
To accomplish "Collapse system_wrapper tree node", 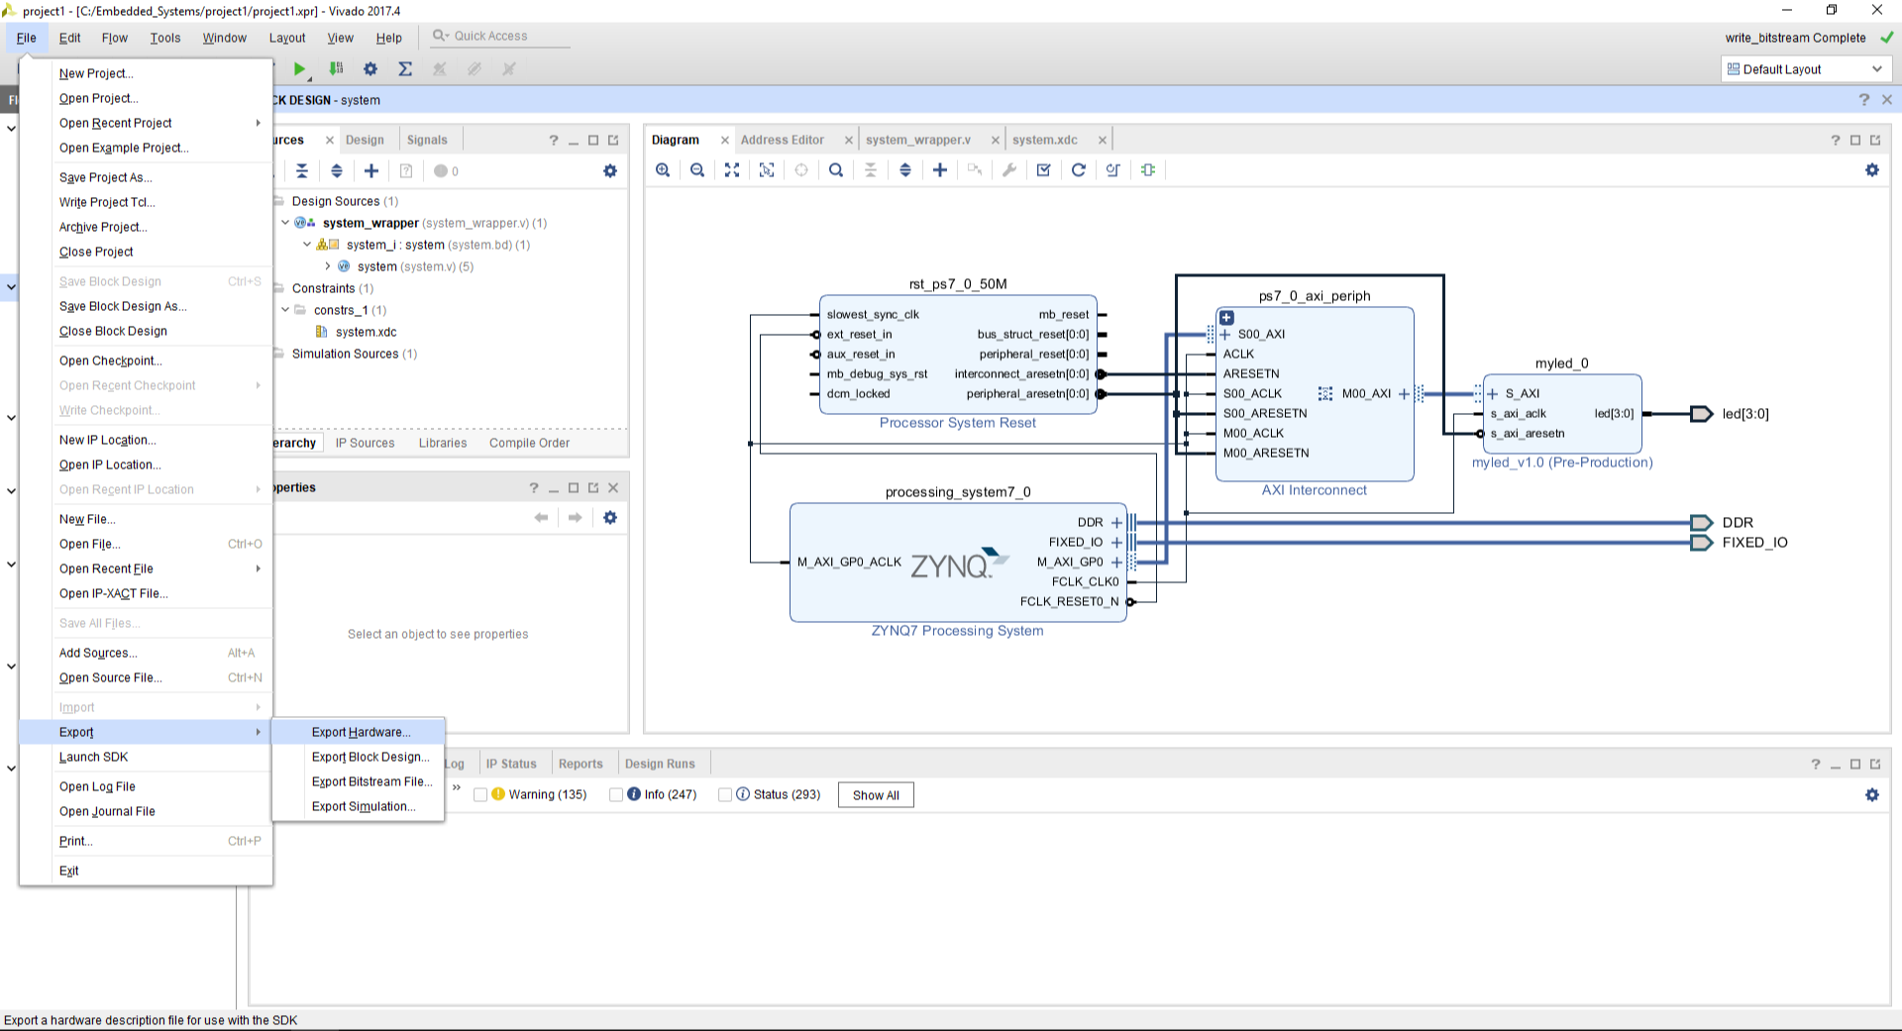I will (285, 223).
